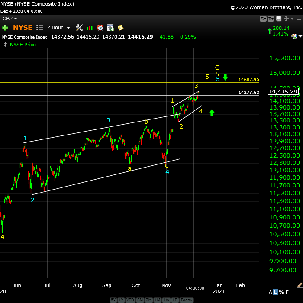Select logarithmic scale L

[275, 292]
